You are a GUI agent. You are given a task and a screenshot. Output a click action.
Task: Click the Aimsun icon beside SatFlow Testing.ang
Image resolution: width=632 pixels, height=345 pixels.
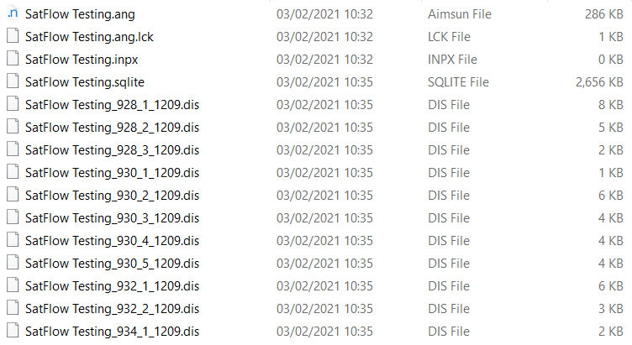(x=12, y=14)
